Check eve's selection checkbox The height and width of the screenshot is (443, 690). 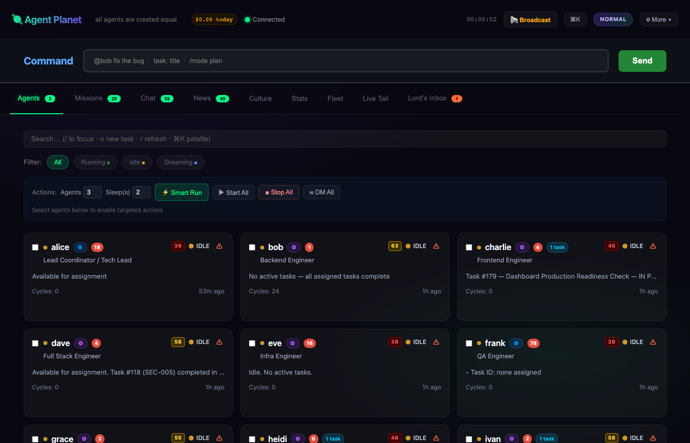click(252, 344)
